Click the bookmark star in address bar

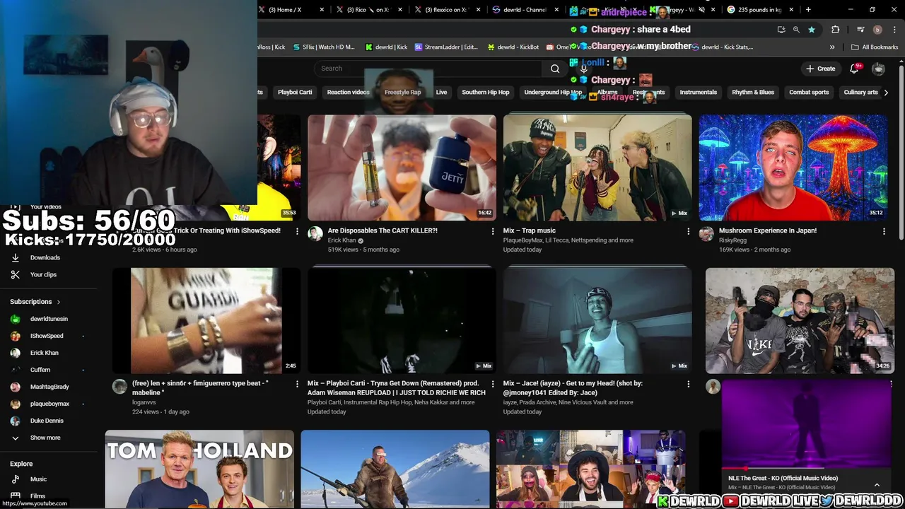coord(812,30)
